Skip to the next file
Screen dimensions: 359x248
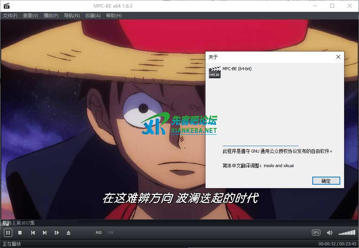point(45,233)
